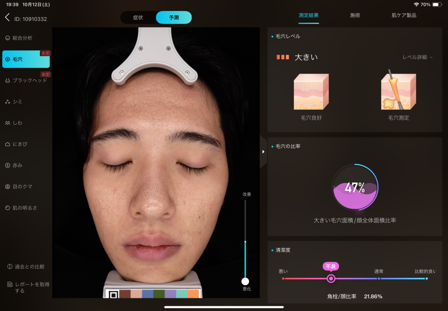Expand レベル詳細 level details dropdown
The height and width of the screenshot is (311, 448).
(417, 57)
